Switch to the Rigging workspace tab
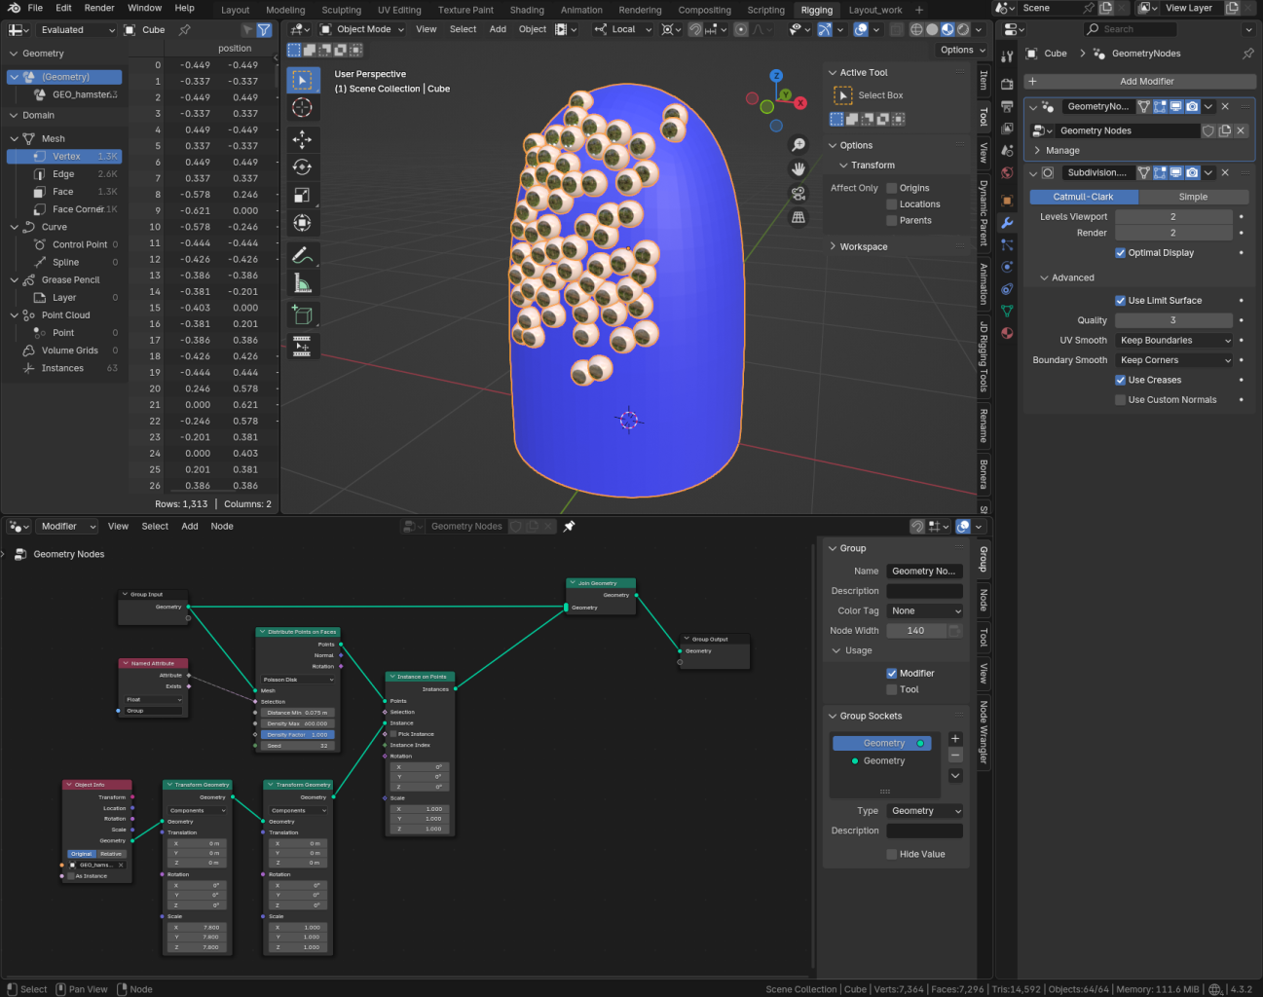Viewport: 1263px width, 997px height. pos(817,11)
